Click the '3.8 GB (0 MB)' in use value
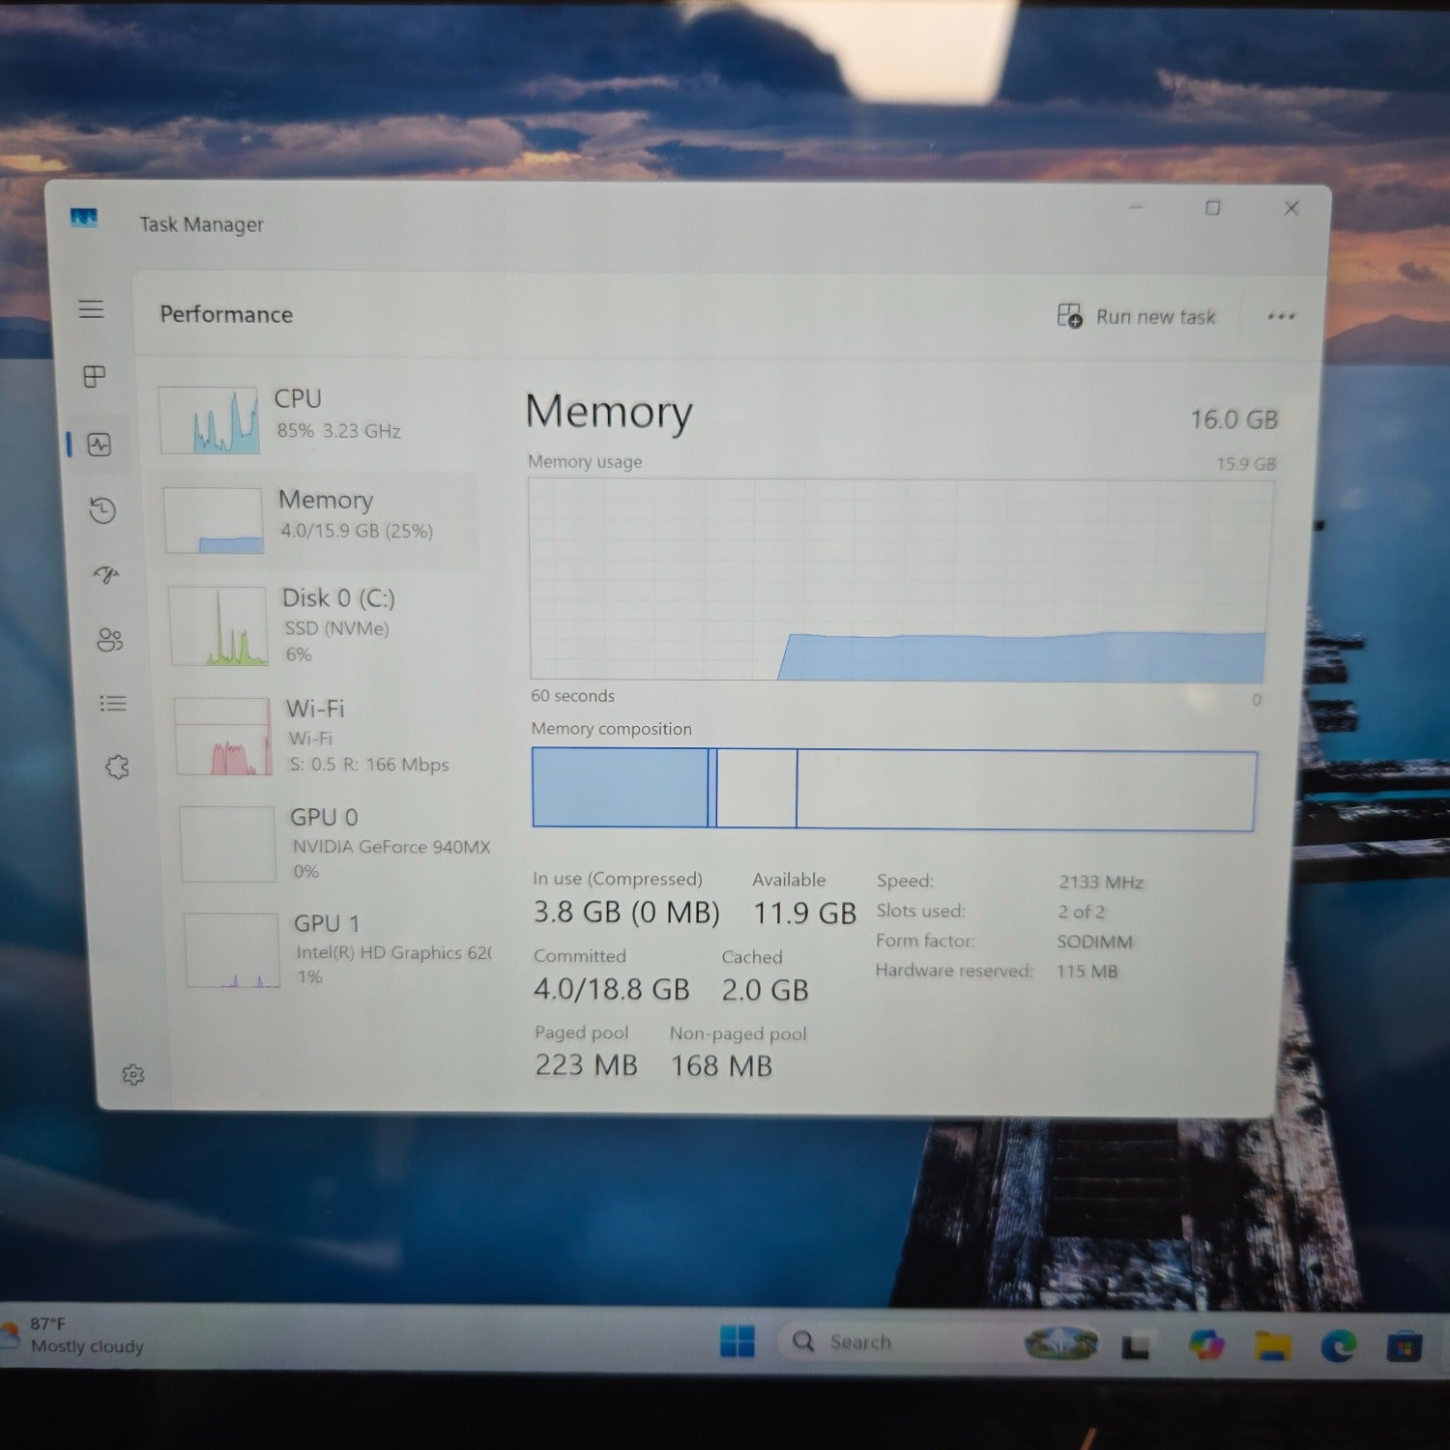 tap(626, 913)
